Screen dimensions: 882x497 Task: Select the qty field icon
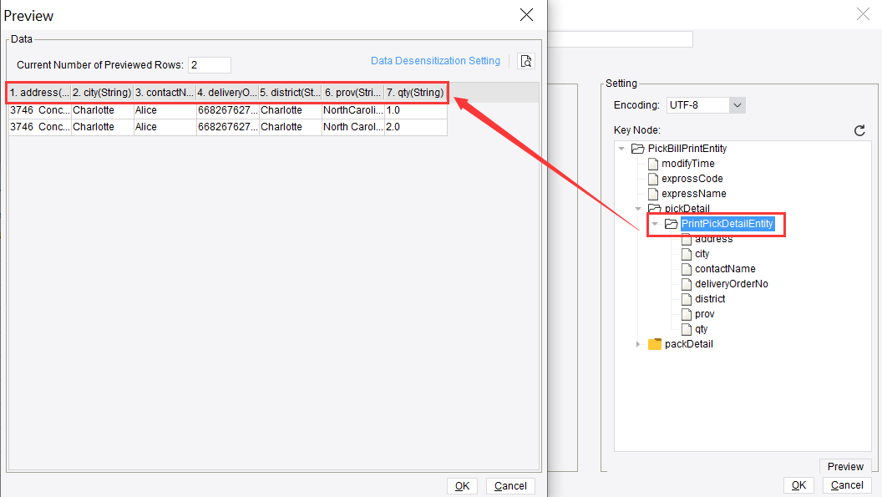687,328
